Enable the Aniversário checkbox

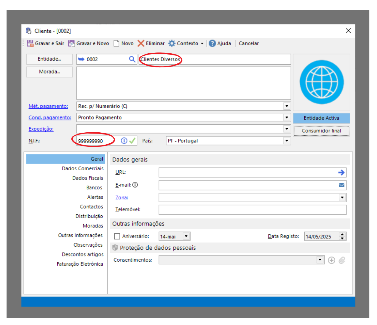pos(117,236)
